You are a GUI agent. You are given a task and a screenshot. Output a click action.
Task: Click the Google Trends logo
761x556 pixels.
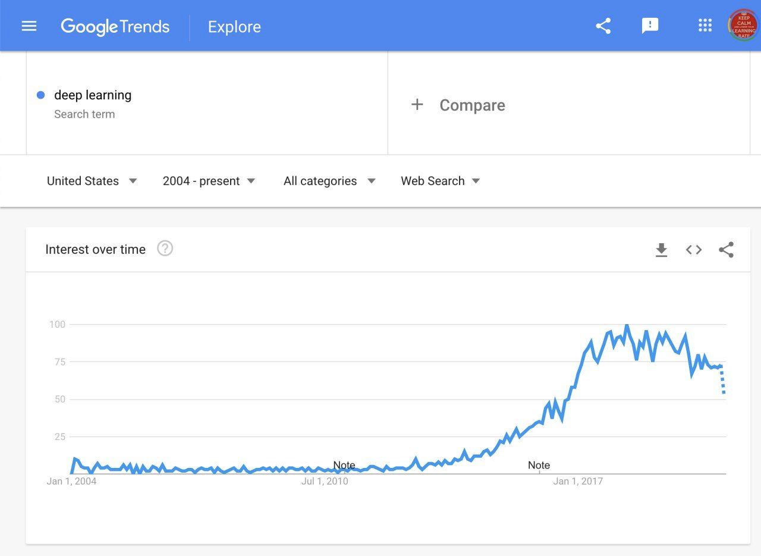(115, 27)
